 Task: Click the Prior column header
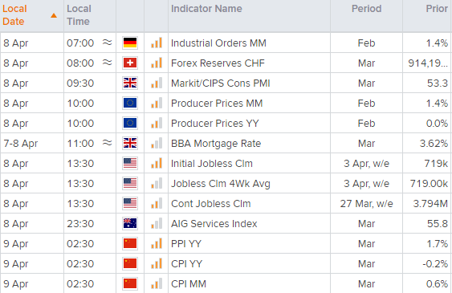437,9
